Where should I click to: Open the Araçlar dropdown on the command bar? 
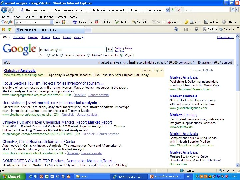[x=233, y=29]
